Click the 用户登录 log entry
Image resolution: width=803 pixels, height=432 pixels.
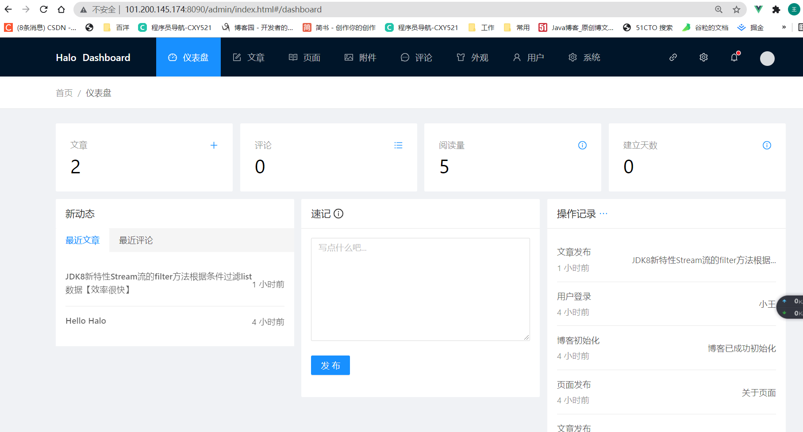666,304
